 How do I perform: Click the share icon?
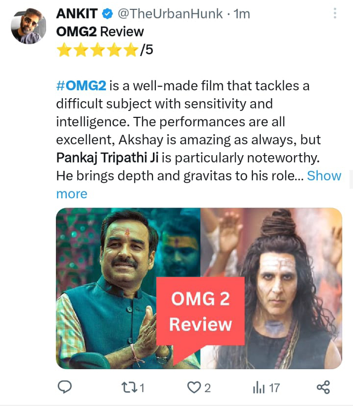[x=323, y=387]
